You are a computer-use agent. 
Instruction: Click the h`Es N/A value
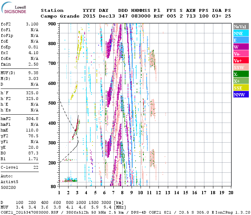tap(34, 110)
